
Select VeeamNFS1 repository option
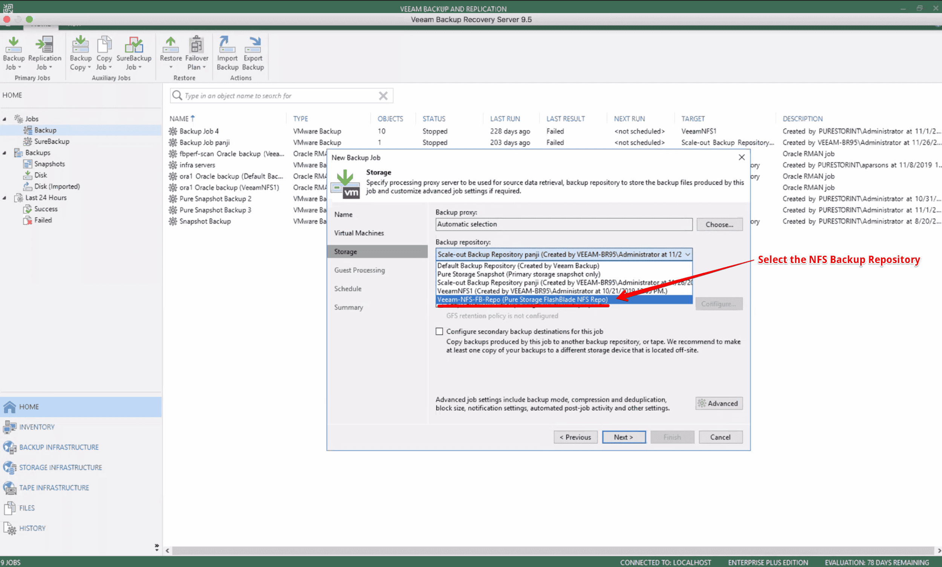pyautogui.click(x=564, y=291)
